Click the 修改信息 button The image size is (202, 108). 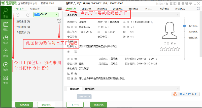point(99,105)
